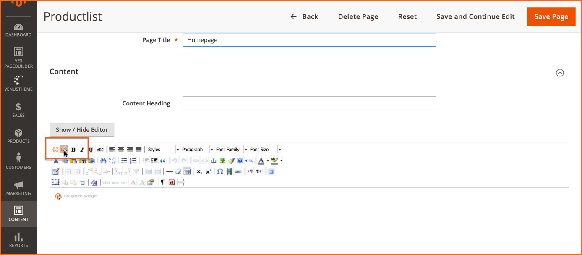Open the text color picker arrow
Viewport: 582px width, 255px height.
click(268, 160)
